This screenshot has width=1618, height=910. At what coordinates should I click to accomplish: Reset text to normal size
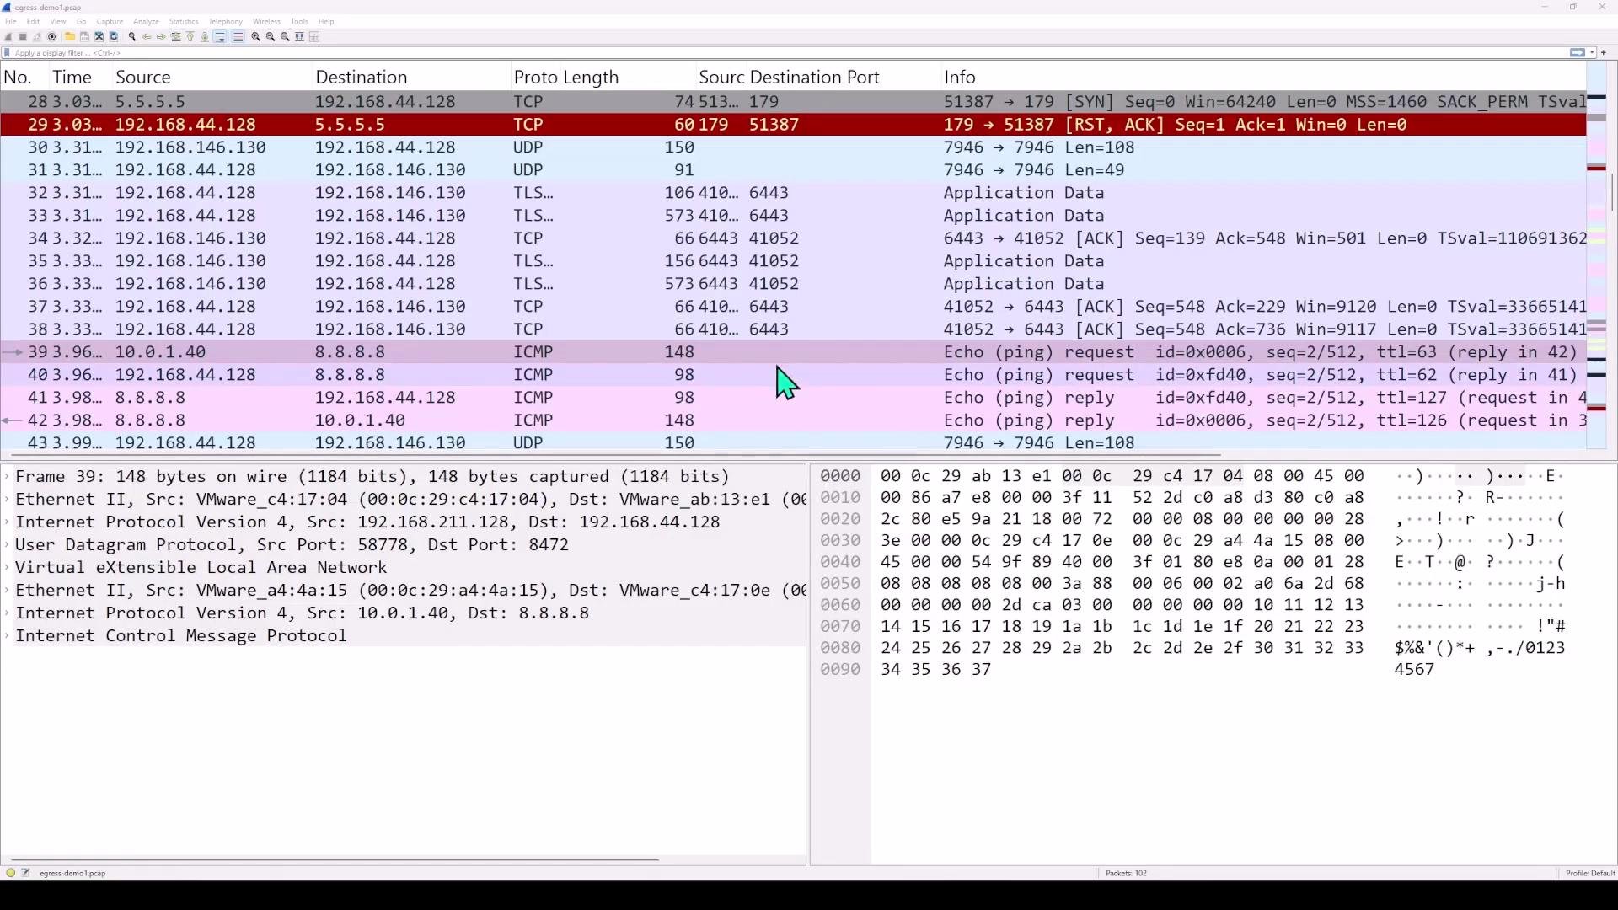point(284,37)
